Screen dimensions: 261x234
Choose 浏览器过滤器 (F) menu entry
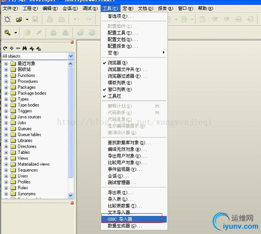pos(134,76)
